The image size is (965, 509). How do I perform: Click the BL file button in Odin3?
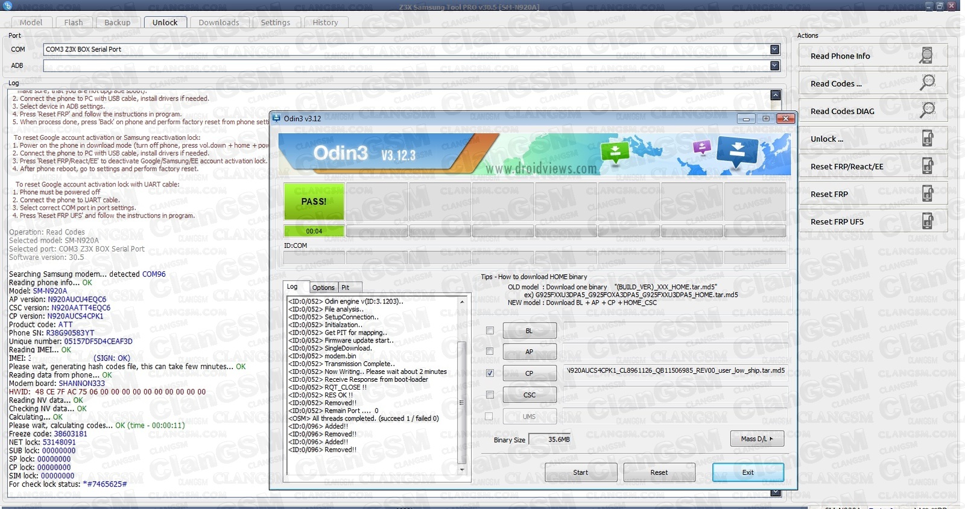[530, 330]
